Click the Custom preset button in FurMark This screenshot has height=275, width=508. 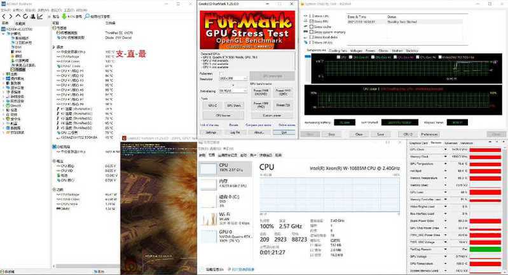(x=272, y=115)
